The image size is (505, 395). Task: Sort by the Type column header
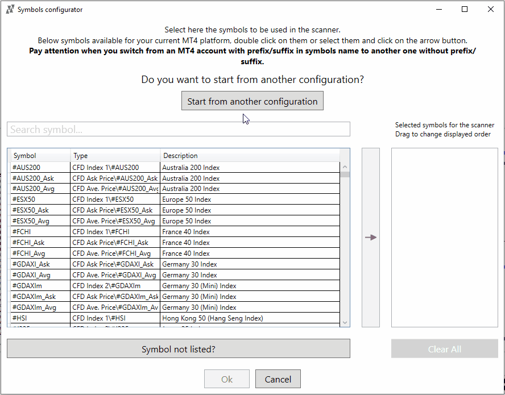[115, 156]
